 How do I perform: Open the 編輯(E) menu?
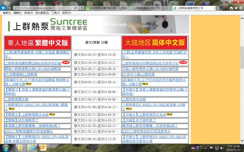18,13
